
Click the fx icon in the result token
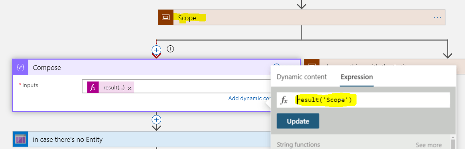[93, 88]
